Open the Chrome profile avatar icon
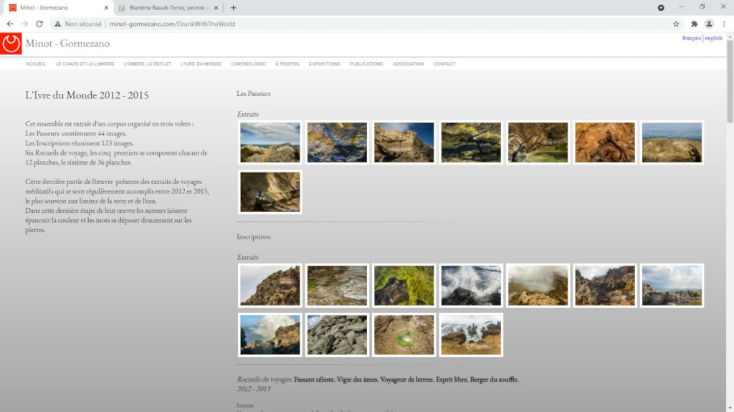This screenshot has width=734, height=412. pyautogui.click(x=709, y=24)
